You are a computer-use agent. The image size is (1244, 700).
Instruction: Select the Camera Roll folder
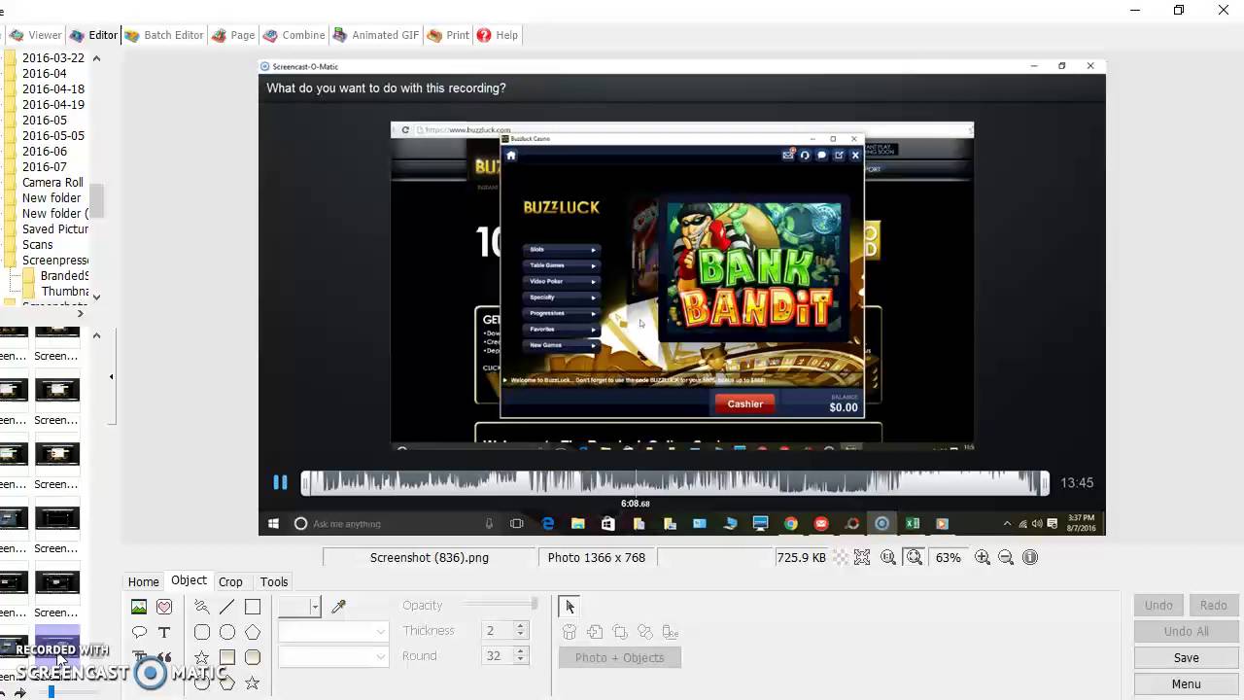point(52,183)
